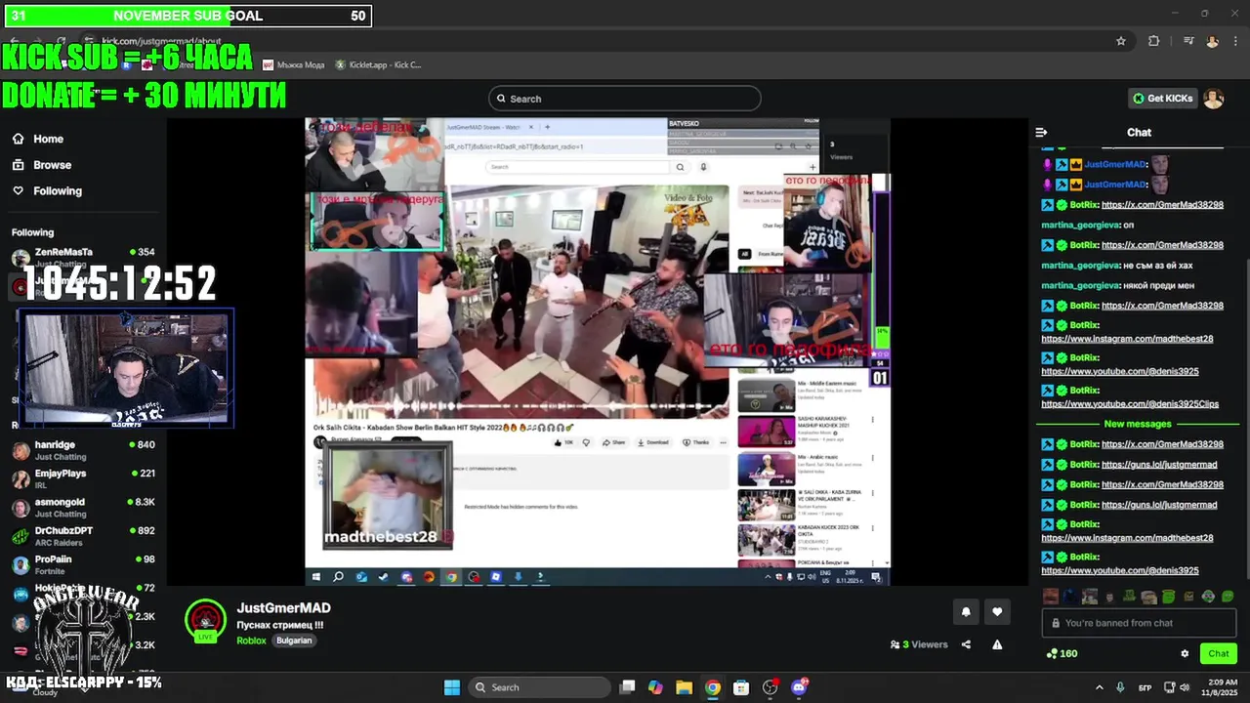Open Kicklet.app bookmark in bookmarks bar
This screenshot has height=703, width=1250.
pyautogui.click(x=378, y=65)
